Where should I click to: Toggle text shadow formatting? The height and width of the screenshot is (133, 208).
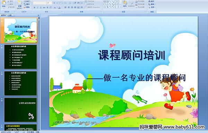coord(47,8)
